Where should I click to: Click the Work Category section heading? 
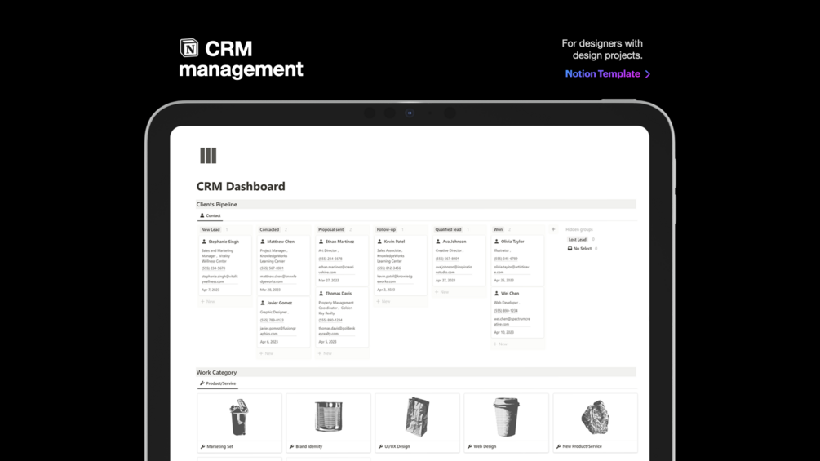click(216, 372)
